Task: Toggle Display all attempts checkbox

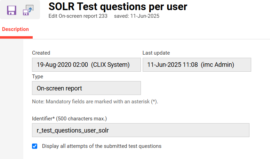Action: [x=35, y=146]
